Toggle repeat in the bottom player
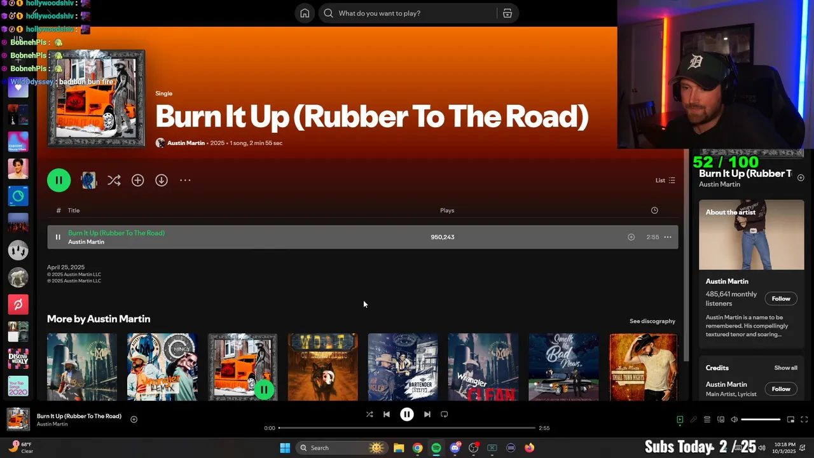 (x=445, y=415)
